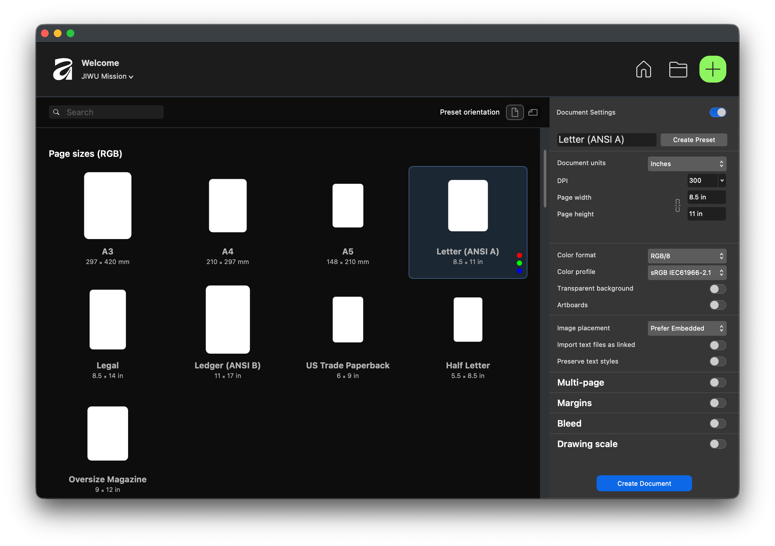Select the A4 page size thumbnail
The height and width of the screenshot is (546, 775).
click(227, 206)
